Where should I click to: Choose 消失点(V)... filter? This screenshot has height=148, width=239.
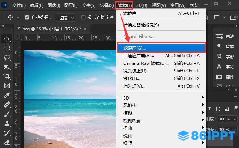162,86
